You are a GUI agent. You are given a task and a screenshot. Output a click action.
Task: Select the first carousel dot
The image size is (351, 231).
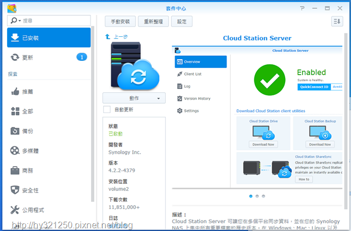[x=251, y=196]
